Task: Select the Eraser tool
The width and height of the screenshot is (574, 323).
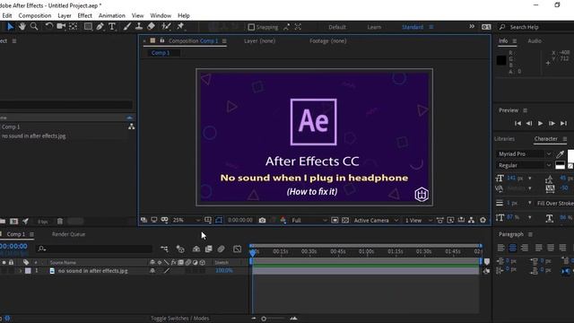Action: tap(152, 26)
